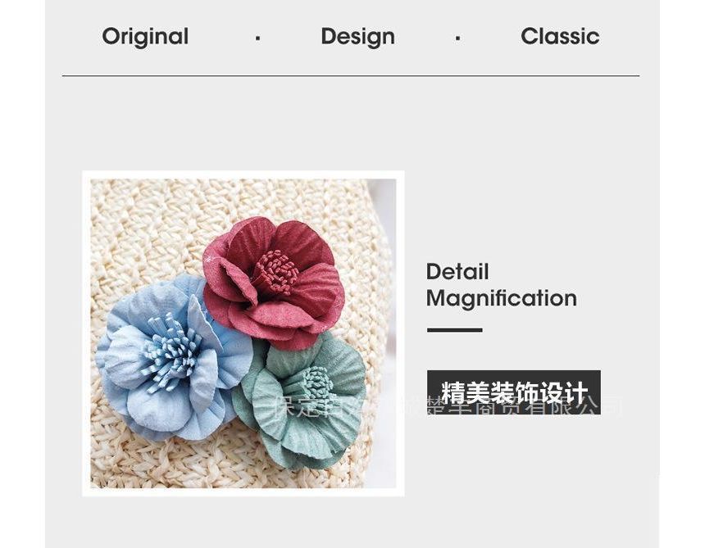The width and height of the screenshot is (705, 548).
Task: Click the long horizontal divider line
Action: 351,76
